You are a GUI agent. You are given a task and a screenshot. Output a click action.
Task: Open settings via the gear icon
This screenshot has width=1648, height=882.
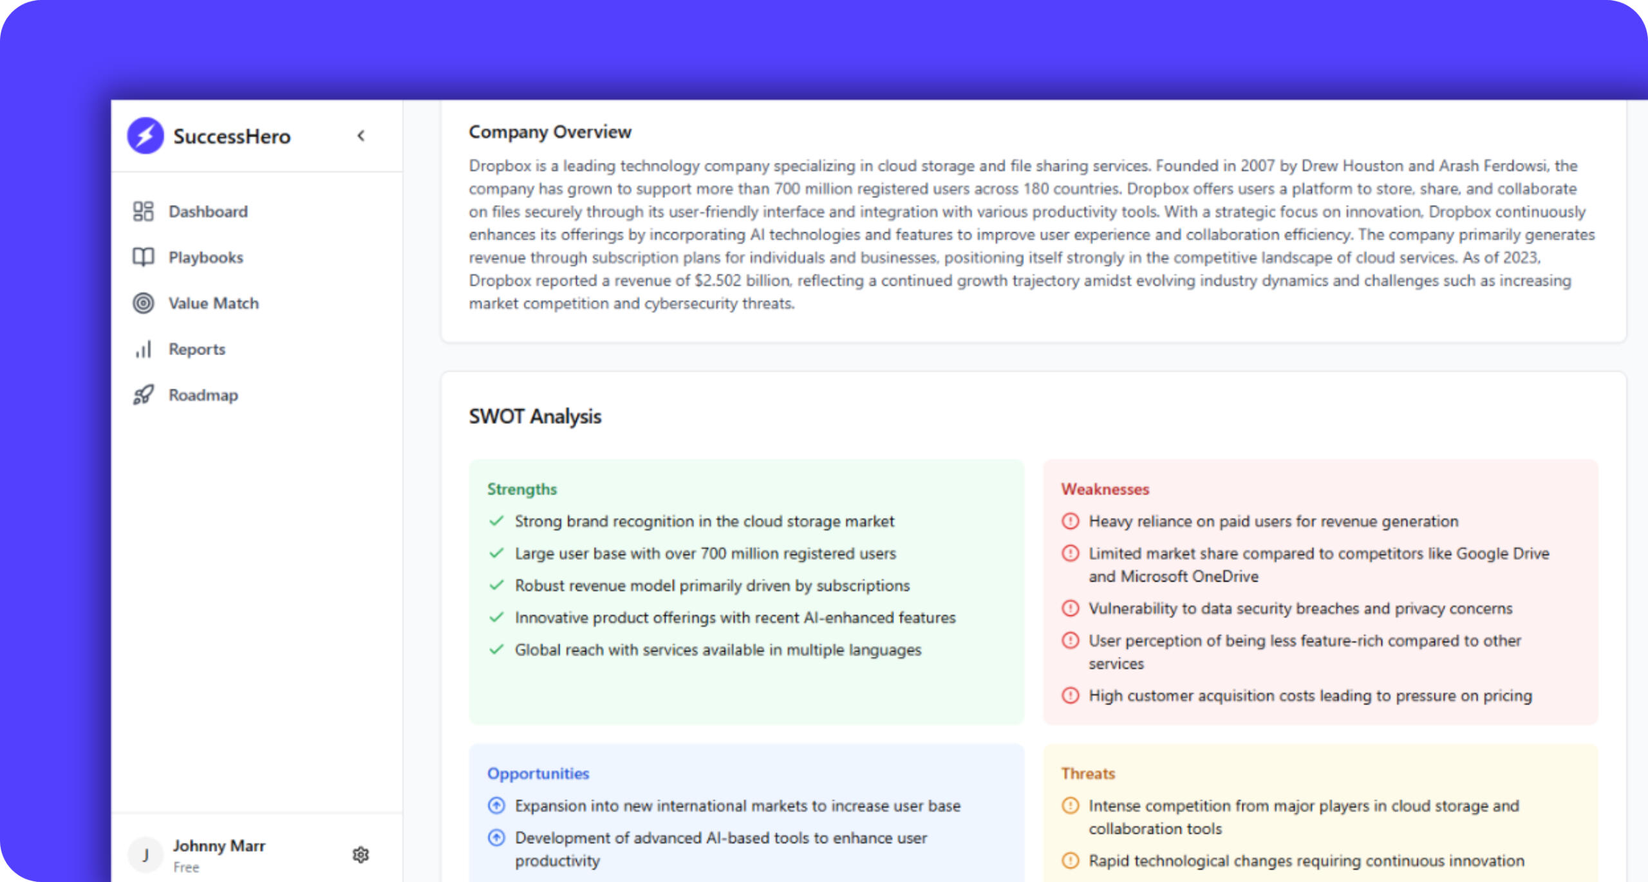click(x=360, y=854)
